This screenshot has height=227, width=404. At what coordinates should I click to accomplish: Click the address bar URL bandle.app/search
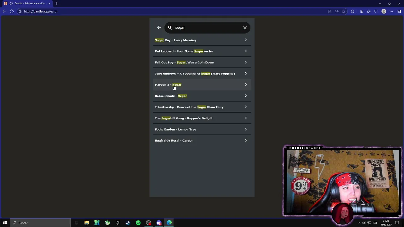[x=41, y=11]
